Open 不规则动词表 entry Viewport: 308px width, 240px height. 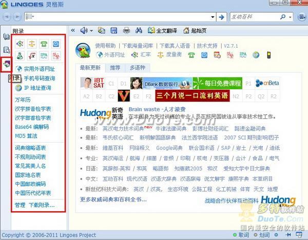click(30, 157)
